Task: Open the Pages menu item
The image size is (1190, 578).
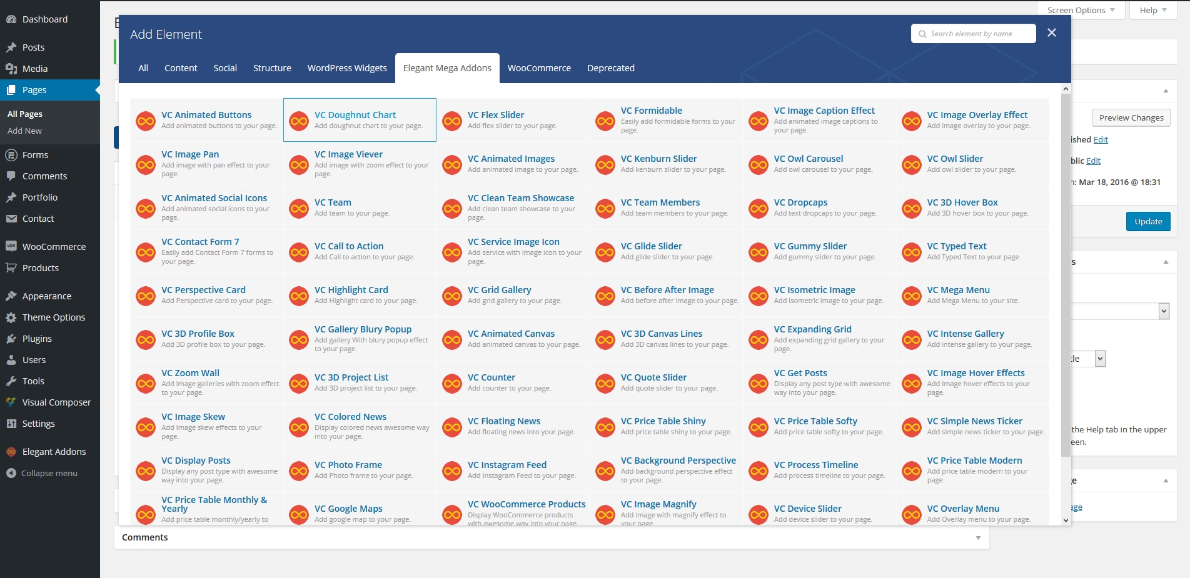Action: [x=50, y=90]
